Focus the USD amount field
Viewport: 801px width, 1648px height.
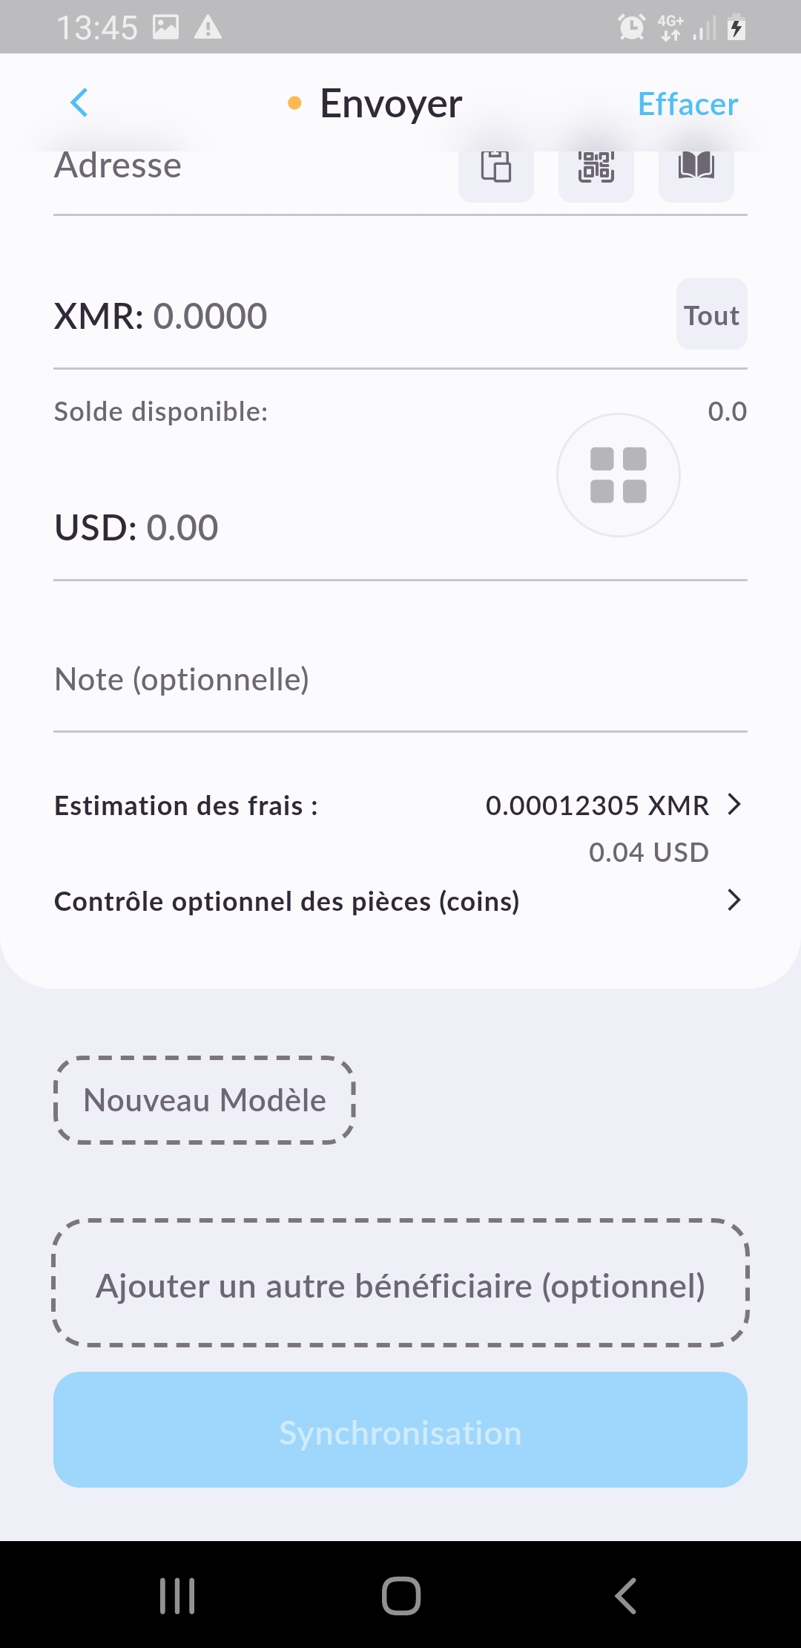297,528
